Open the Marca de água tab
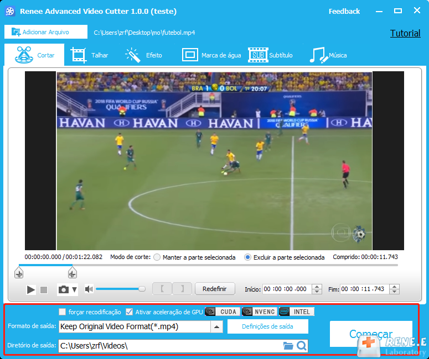The height and width of the screenshot is (359, 429). click(x=211, y=55)
